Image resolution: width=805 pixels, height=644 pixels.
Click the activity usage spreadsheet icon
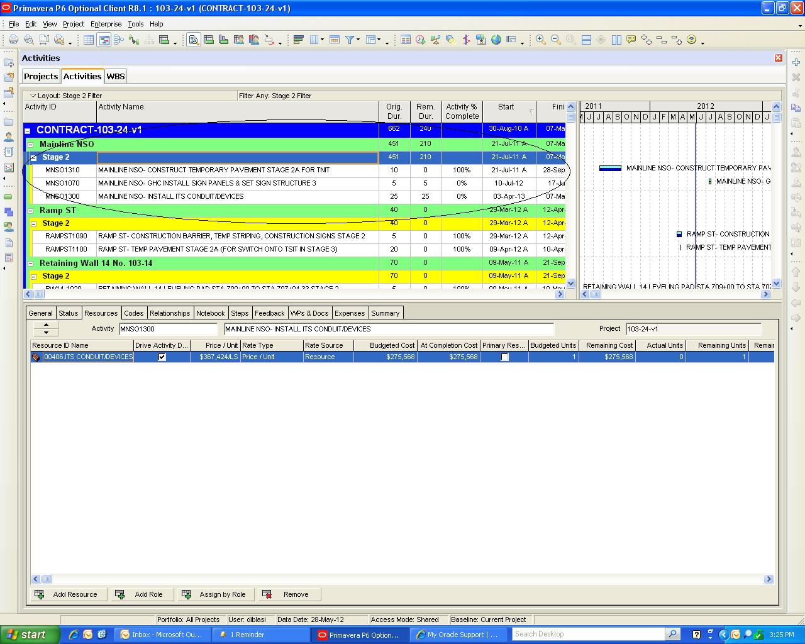[209, 40]
